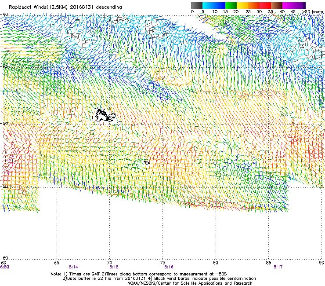Click the purple time stamp '5:16'

169,267
